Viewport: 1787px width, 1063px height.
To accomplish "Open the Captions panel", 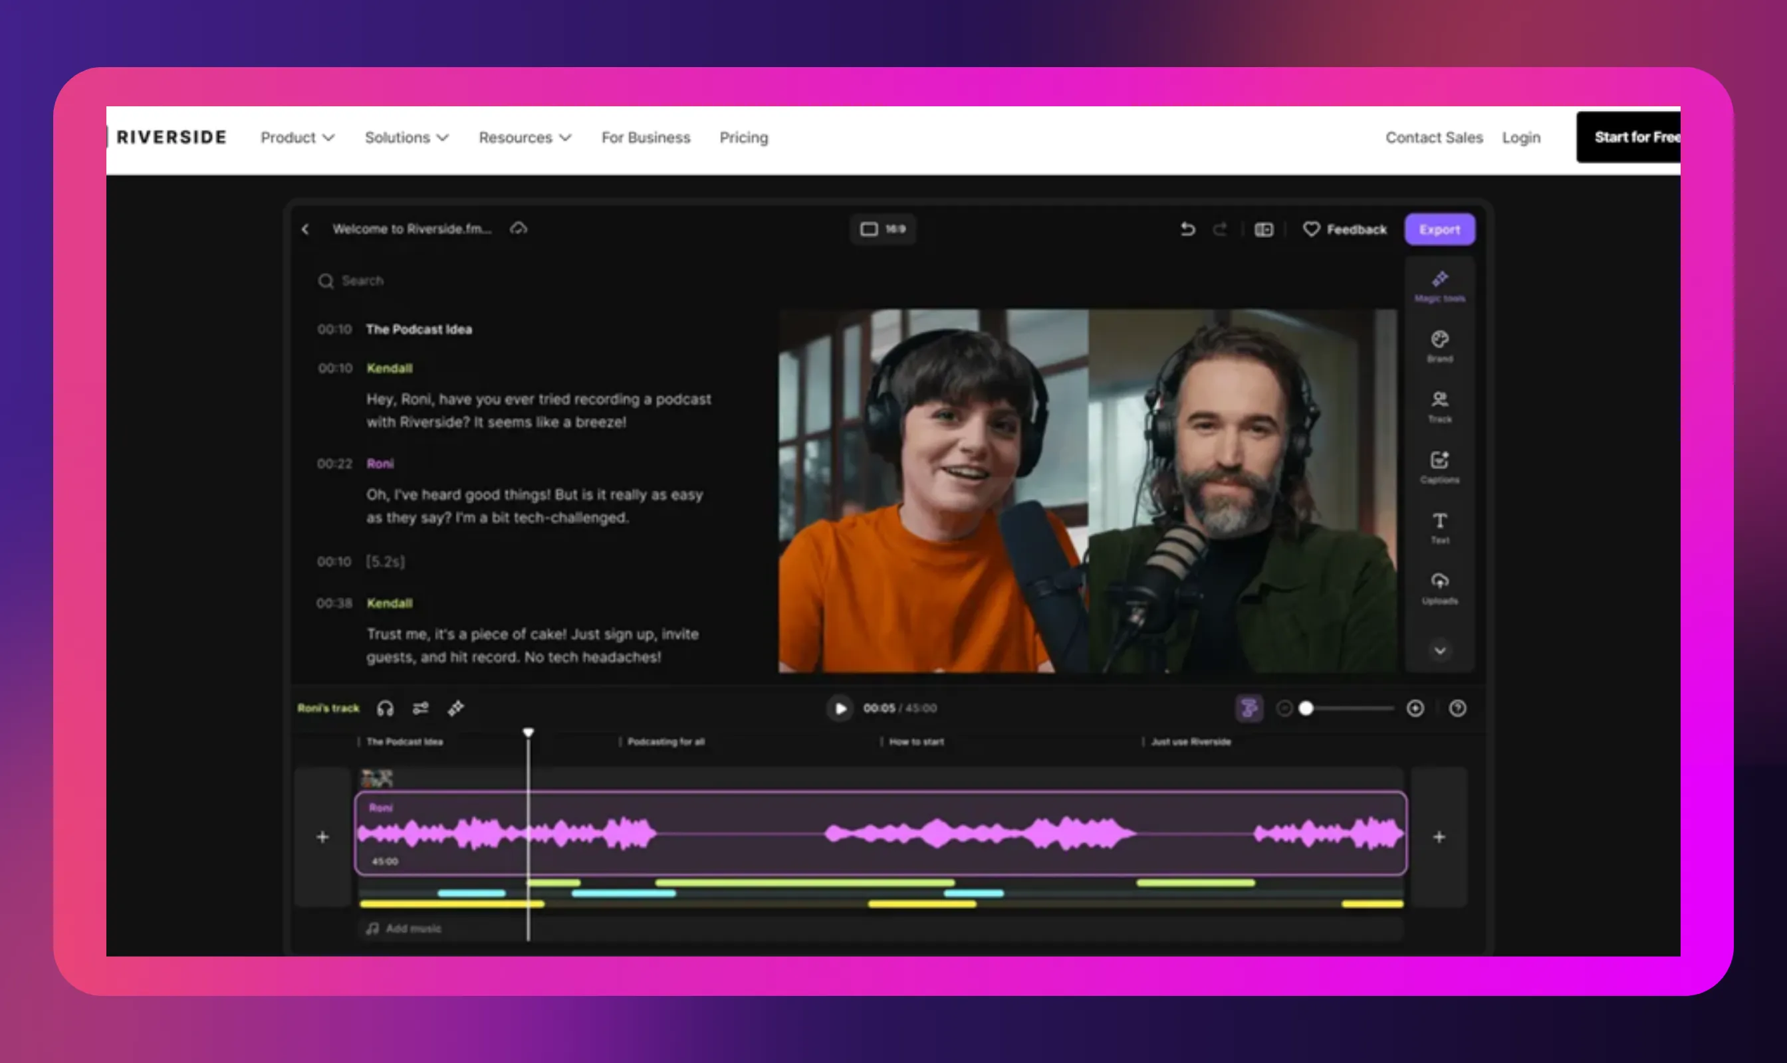I will click(x=1439, y=467).
